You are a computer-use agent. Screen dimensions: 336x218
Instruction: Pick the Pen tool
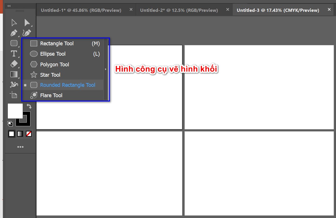pos(14,33)
